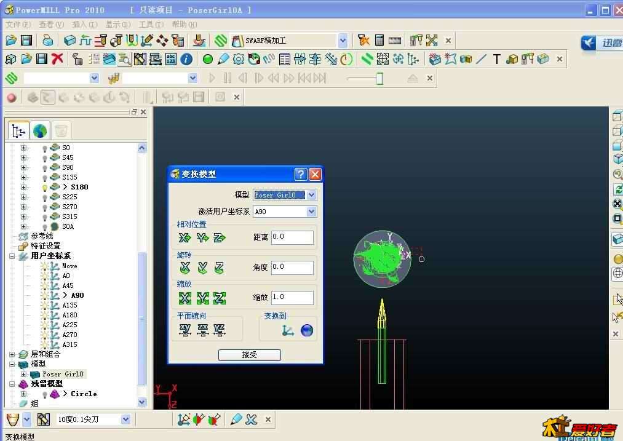The height and width of the screenshot is (441, 623).
Task: Toggle light bulb of S270 toolpath
Action: pyautogui.click(x=44, y=207)
